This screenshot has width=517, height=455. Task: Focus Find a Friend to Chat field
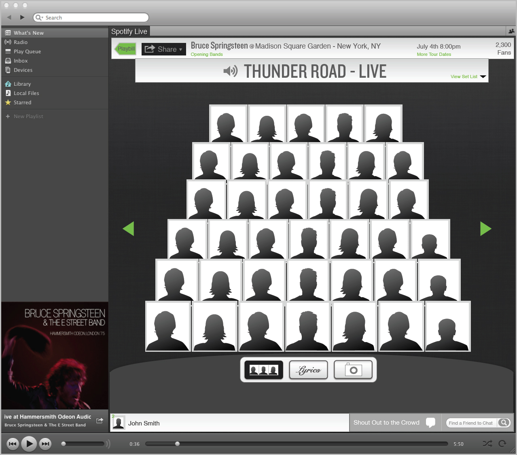click(x=471, y=423)
